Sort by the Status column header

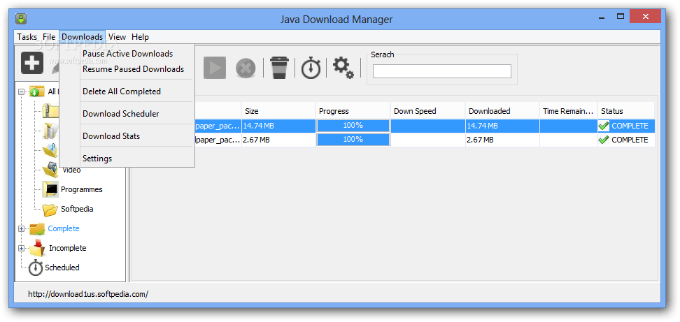[626, 111]
